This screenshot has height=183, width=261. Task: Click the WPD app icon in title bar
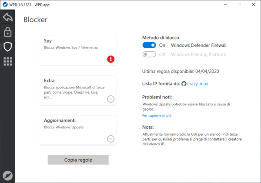coord(5,5)
